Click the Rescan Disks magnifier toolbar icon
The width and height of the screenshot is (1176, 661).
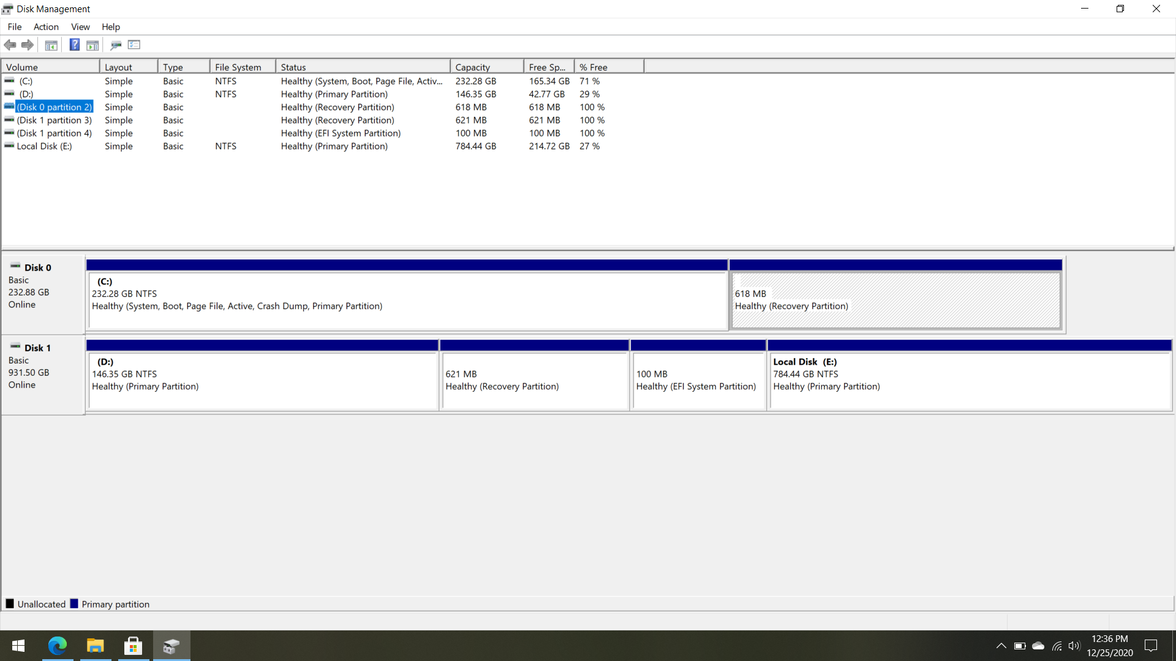116,44
